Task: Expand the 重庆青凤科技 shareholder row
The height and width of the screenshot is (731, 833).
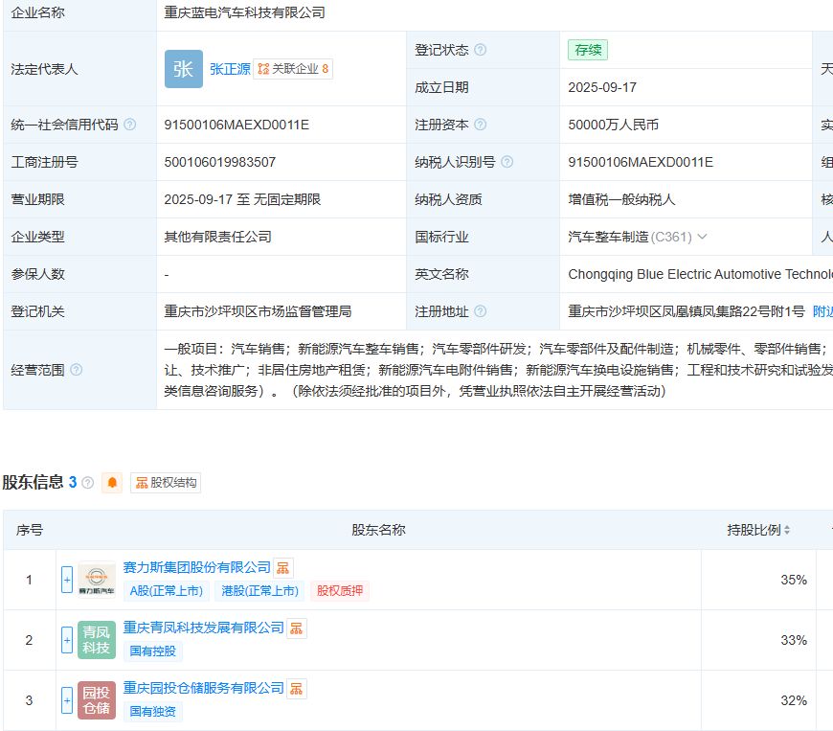Action: (x=67, y=640)
